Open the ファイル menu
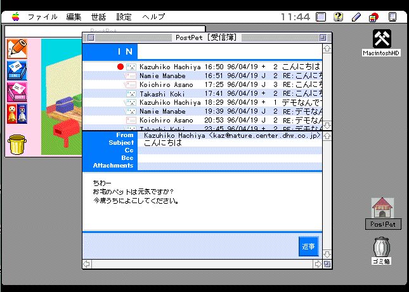 42,17
